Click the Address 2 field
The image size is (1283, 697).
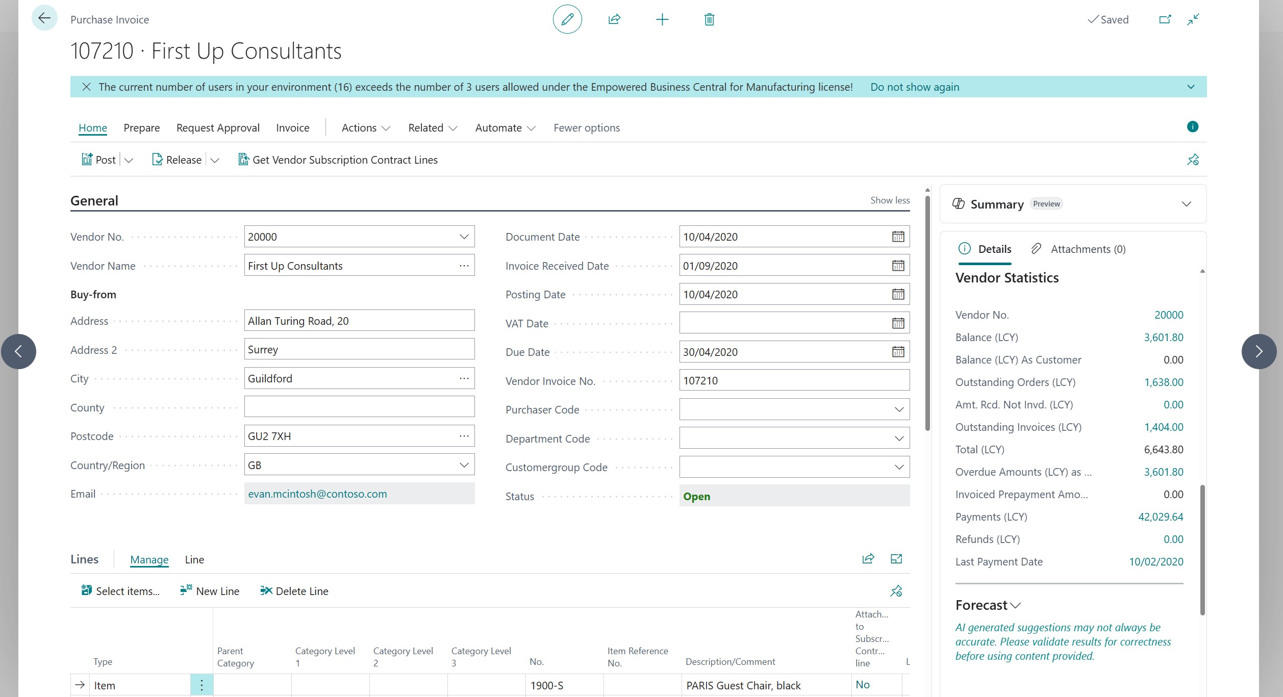click(359, 349)
